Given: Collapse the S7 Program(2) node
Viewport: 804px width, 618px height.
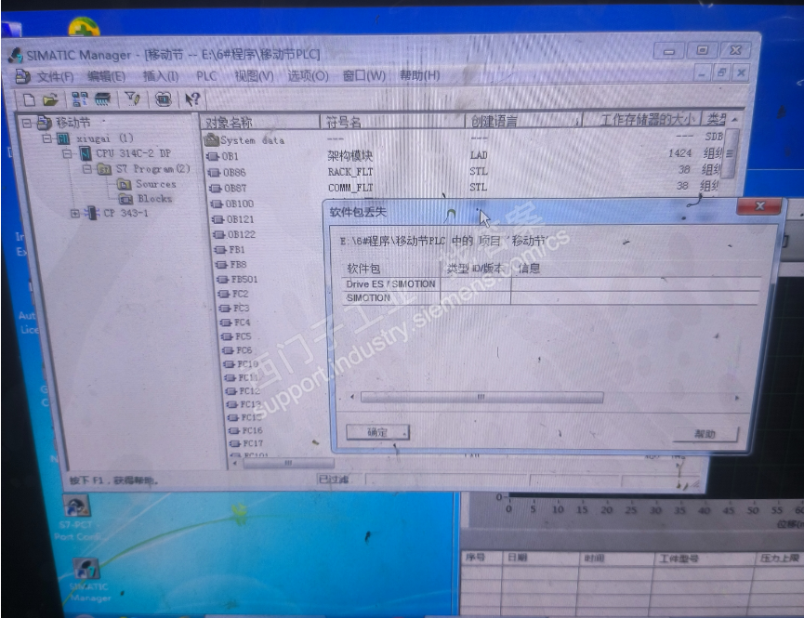Looking at the screenshot, I should (87, 169).
